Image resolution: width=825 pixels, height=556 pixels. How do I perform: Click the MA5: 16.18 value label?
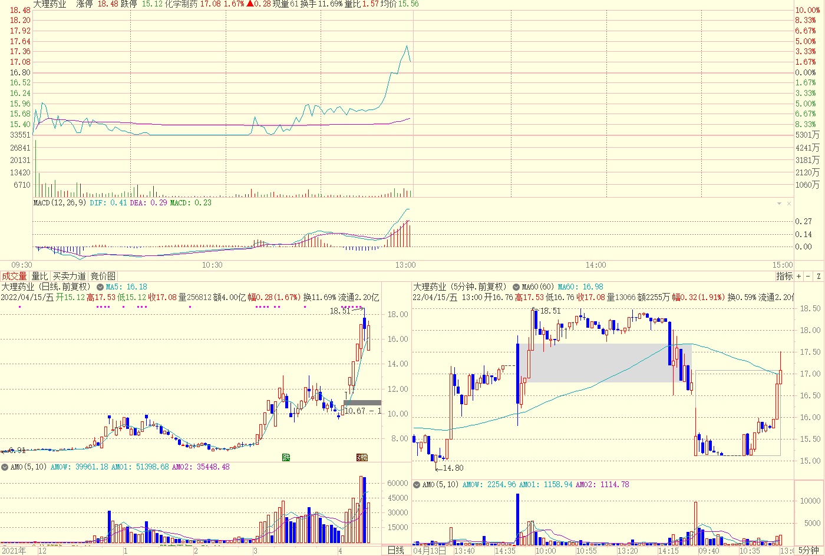(127, 287)
